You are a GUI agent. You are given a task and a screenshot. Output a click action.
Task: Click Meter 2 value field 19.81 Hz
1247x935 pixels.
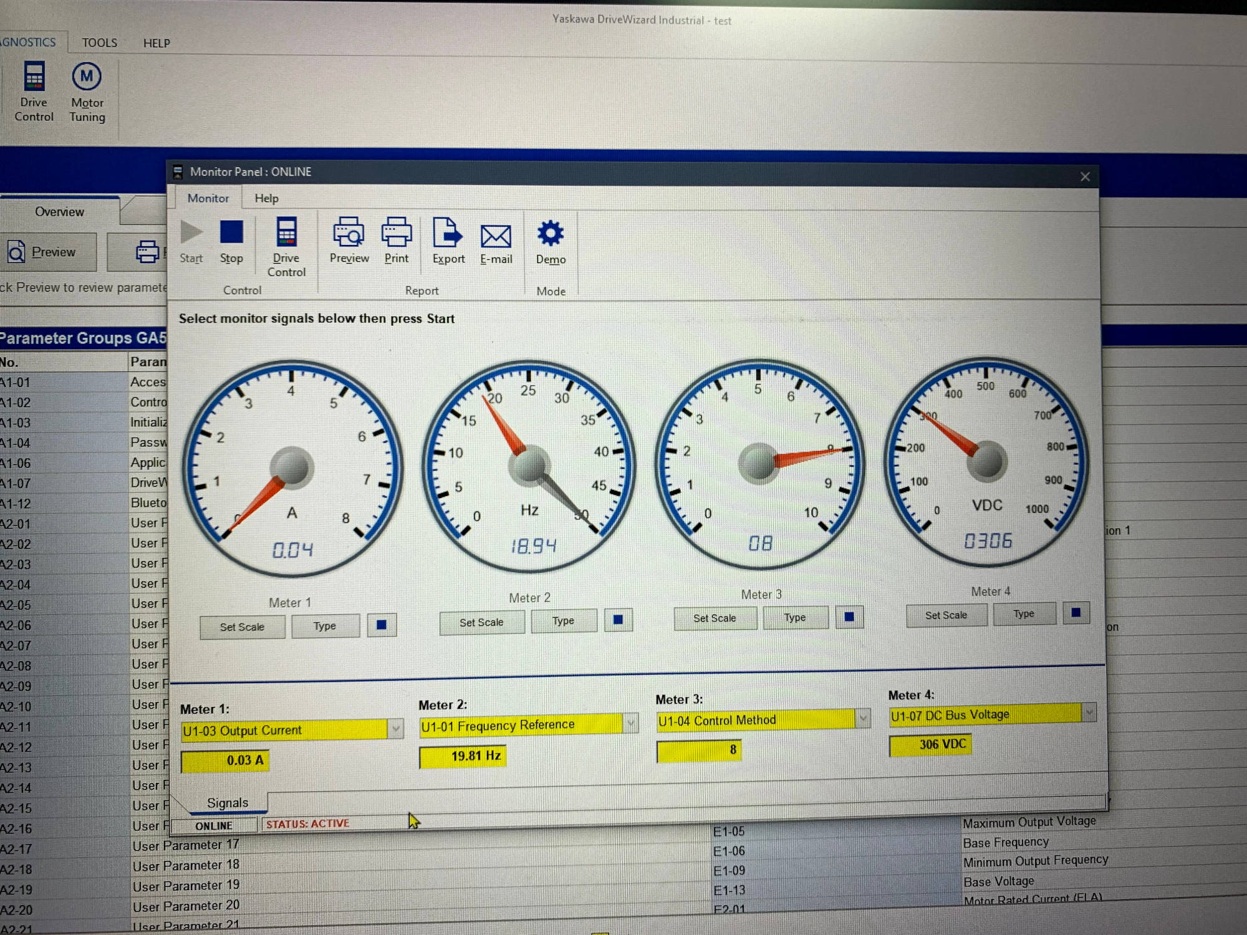point(463,756)
